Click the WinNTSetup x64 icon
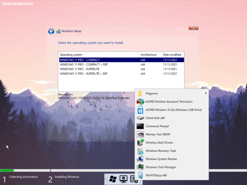Image resolution: width=247 pixels, height=185 pixels. point(140,175)
